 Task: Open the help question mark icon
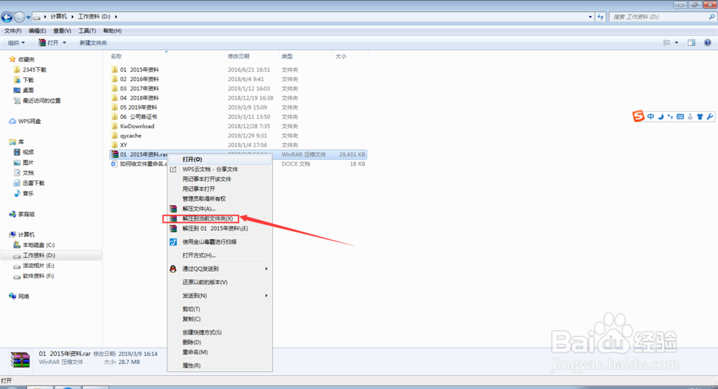pyautogui.click(x=707, y=42)
